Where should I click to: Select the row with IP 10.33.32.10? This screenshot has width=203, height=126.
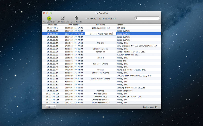(102, 31)
